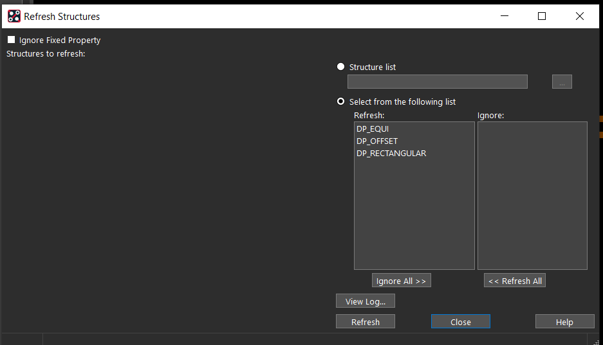Screen dimensions: 603x345
Task: Minimize the Refresh Structures window
Action: 504,16
